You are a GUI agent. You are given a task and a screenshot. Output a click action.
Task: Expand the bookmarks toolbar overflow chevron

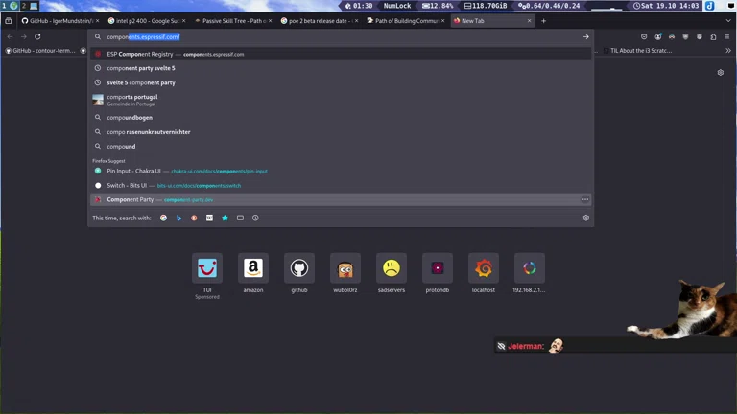727,51
